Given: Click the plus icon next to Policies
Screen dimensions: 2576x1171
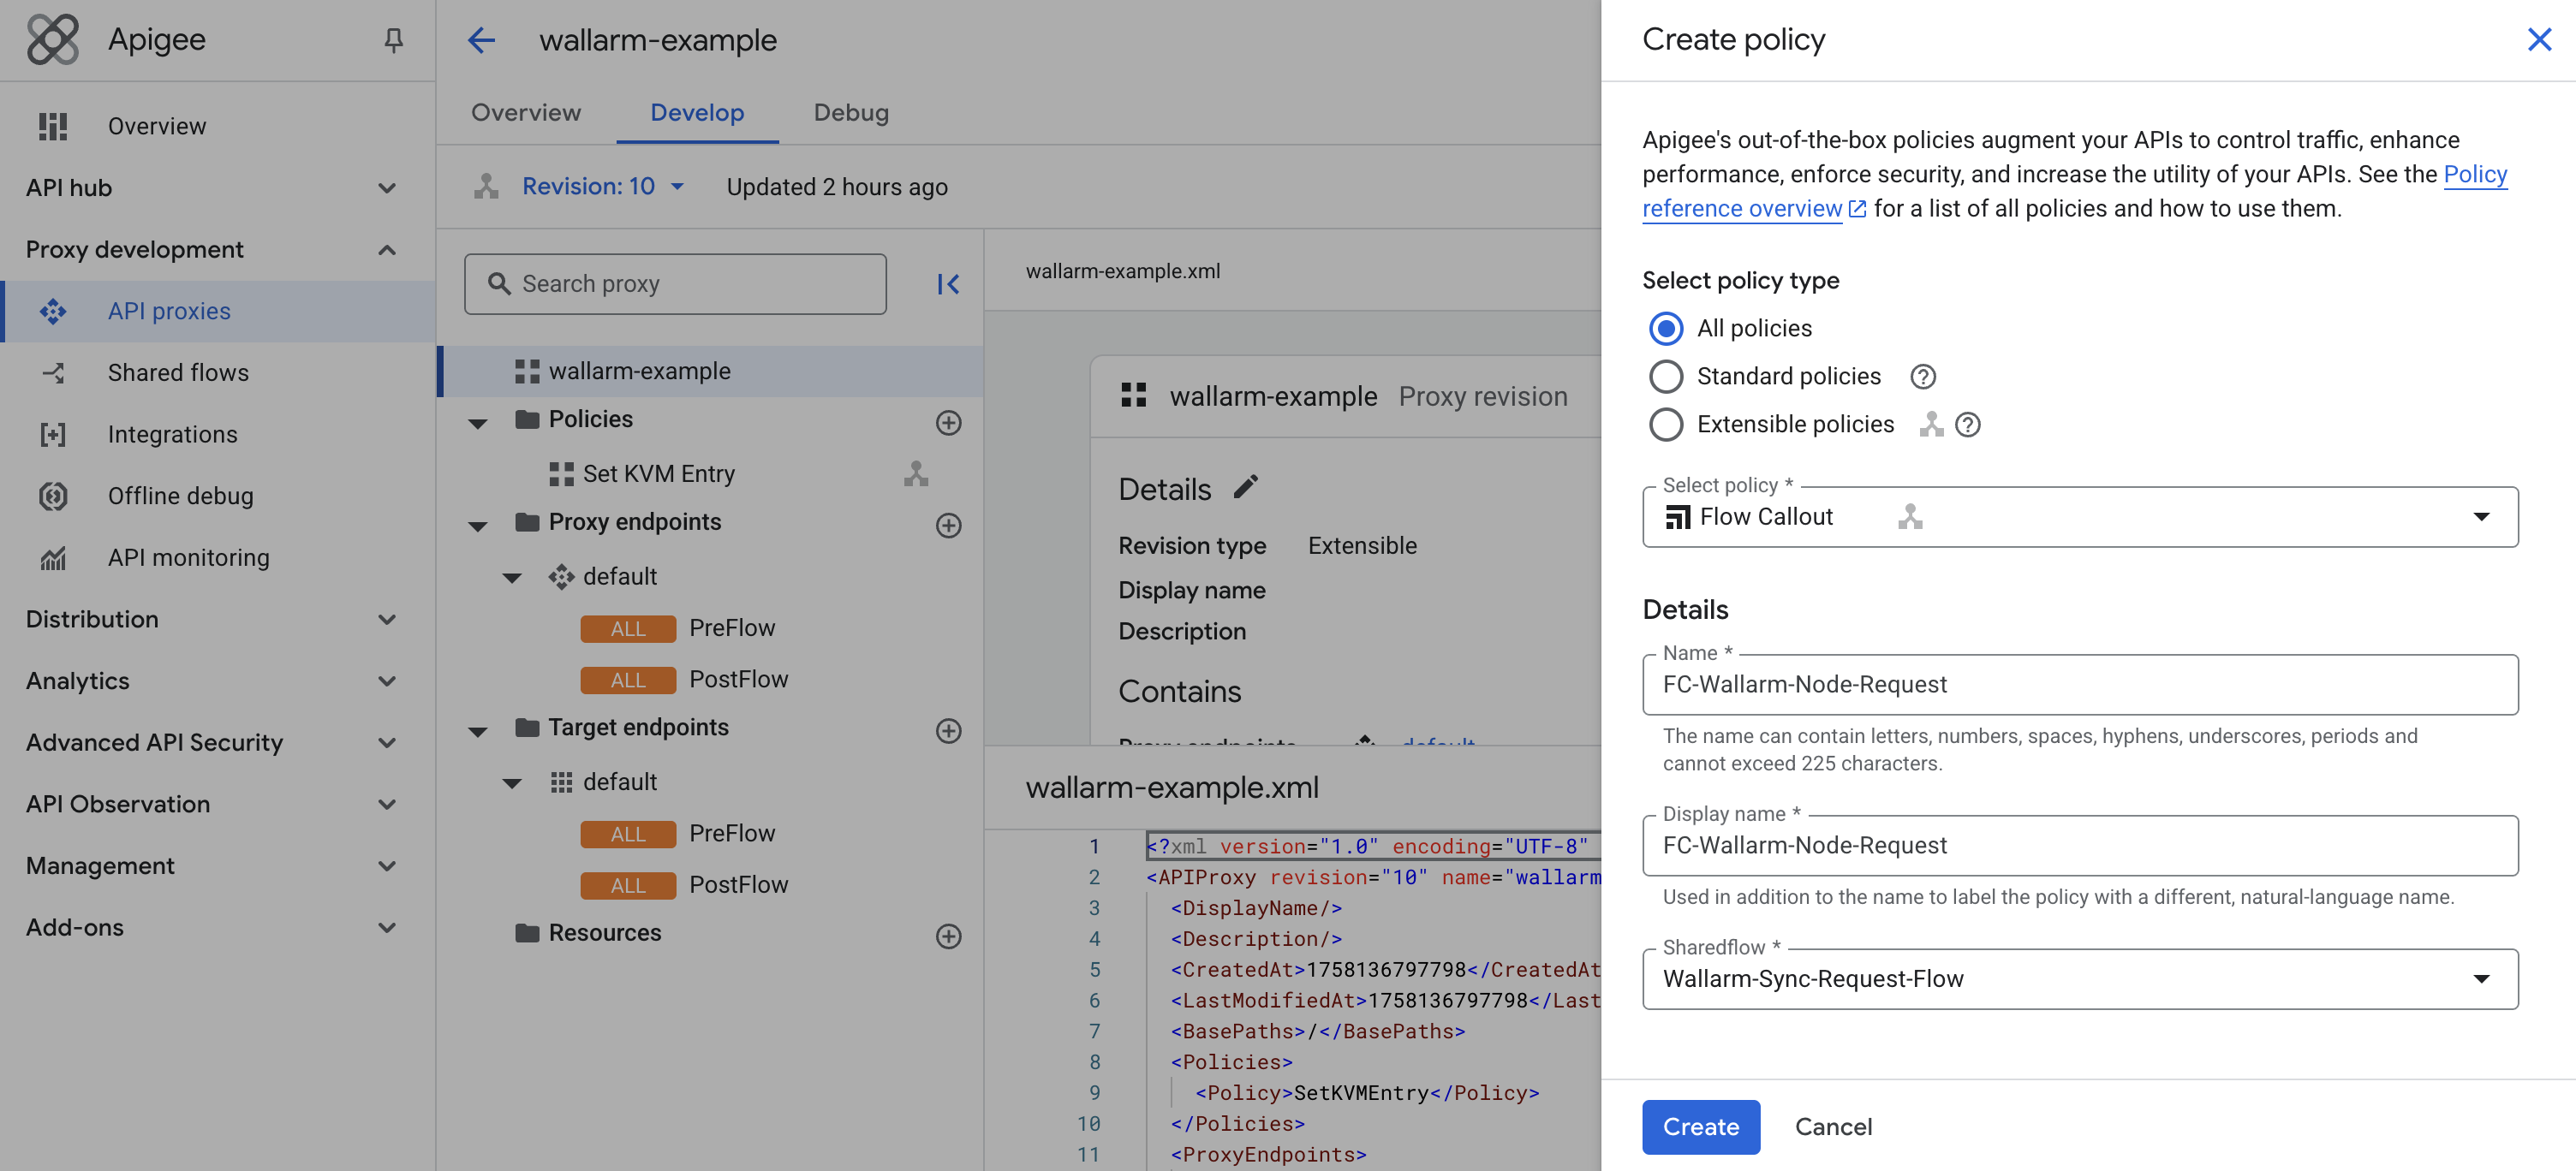Looking at the screenshot, I should (x=948, y=423).
